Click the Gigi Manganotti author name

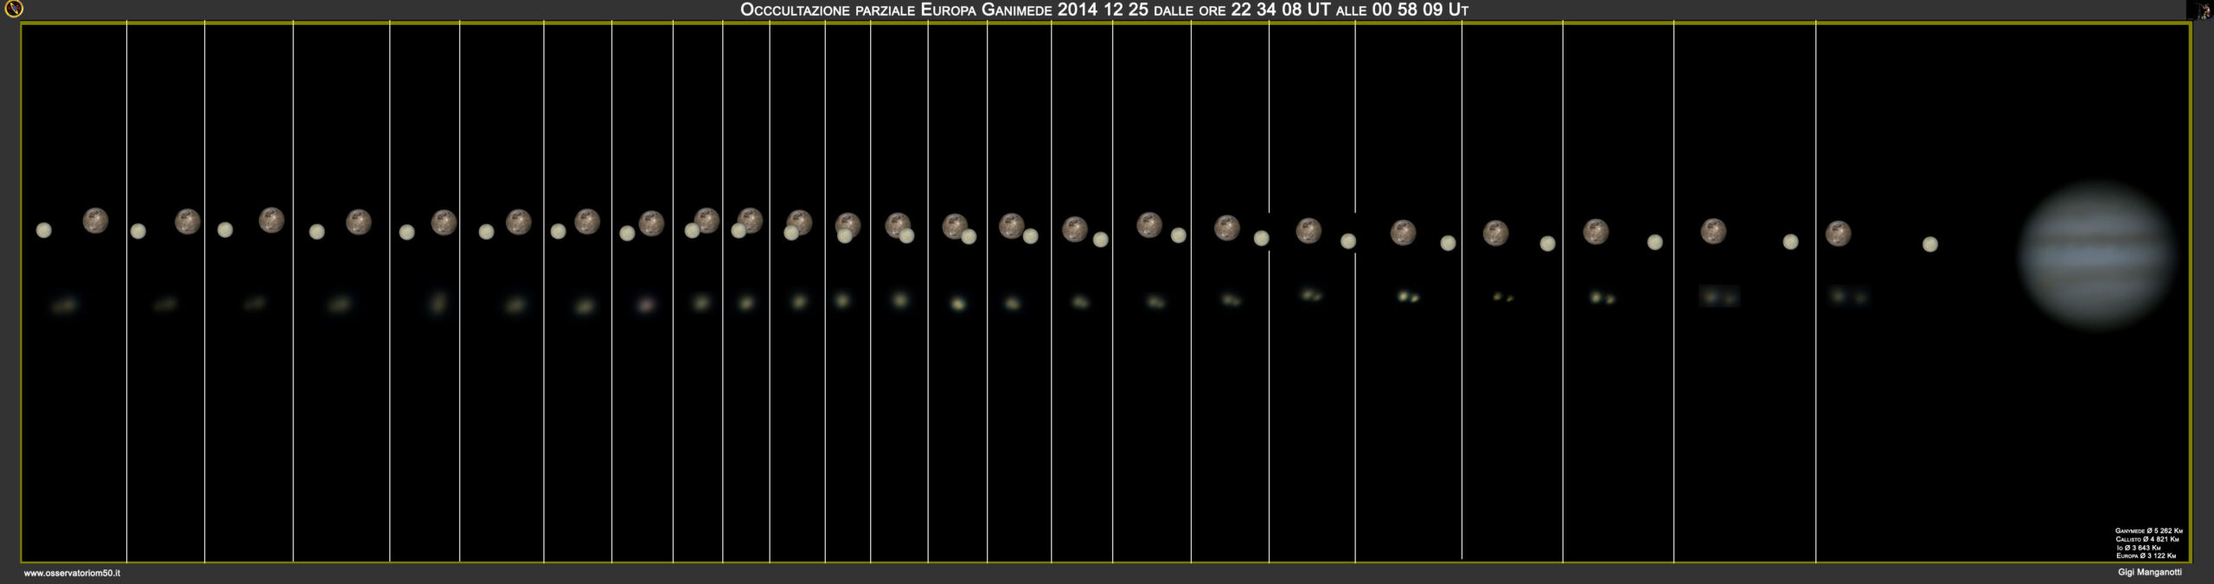click(2149, 572)
